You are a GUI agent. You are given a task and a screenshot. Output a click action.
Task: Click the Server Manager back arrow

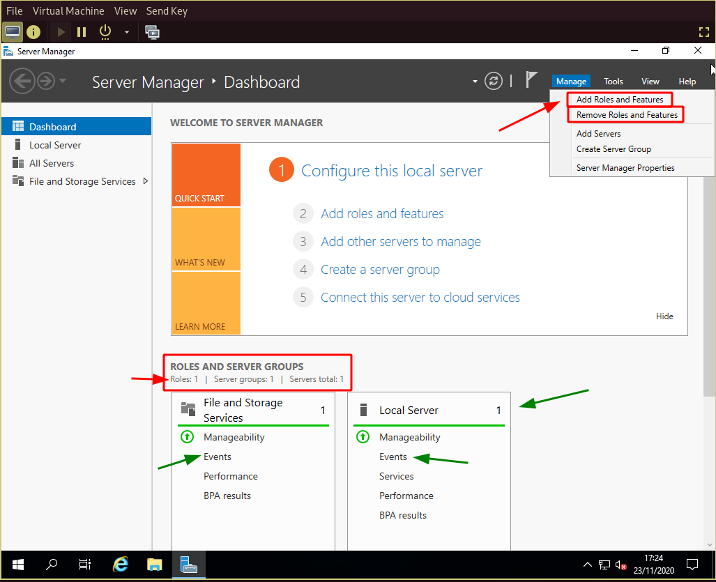[x=22, y=82]
